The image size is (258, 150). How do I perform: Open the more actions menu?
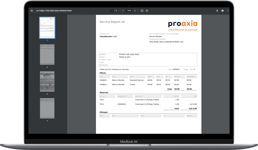228,11
